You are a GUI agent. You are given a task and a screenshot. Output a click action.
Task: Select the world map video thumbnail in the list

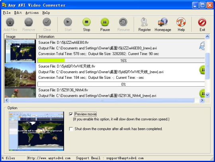point(20,51)
